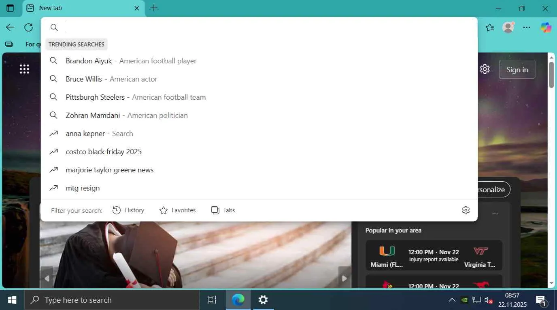Open the notification center icon
Image resolution: width=557 pixels, height=310 pixels.
(541, 300)
